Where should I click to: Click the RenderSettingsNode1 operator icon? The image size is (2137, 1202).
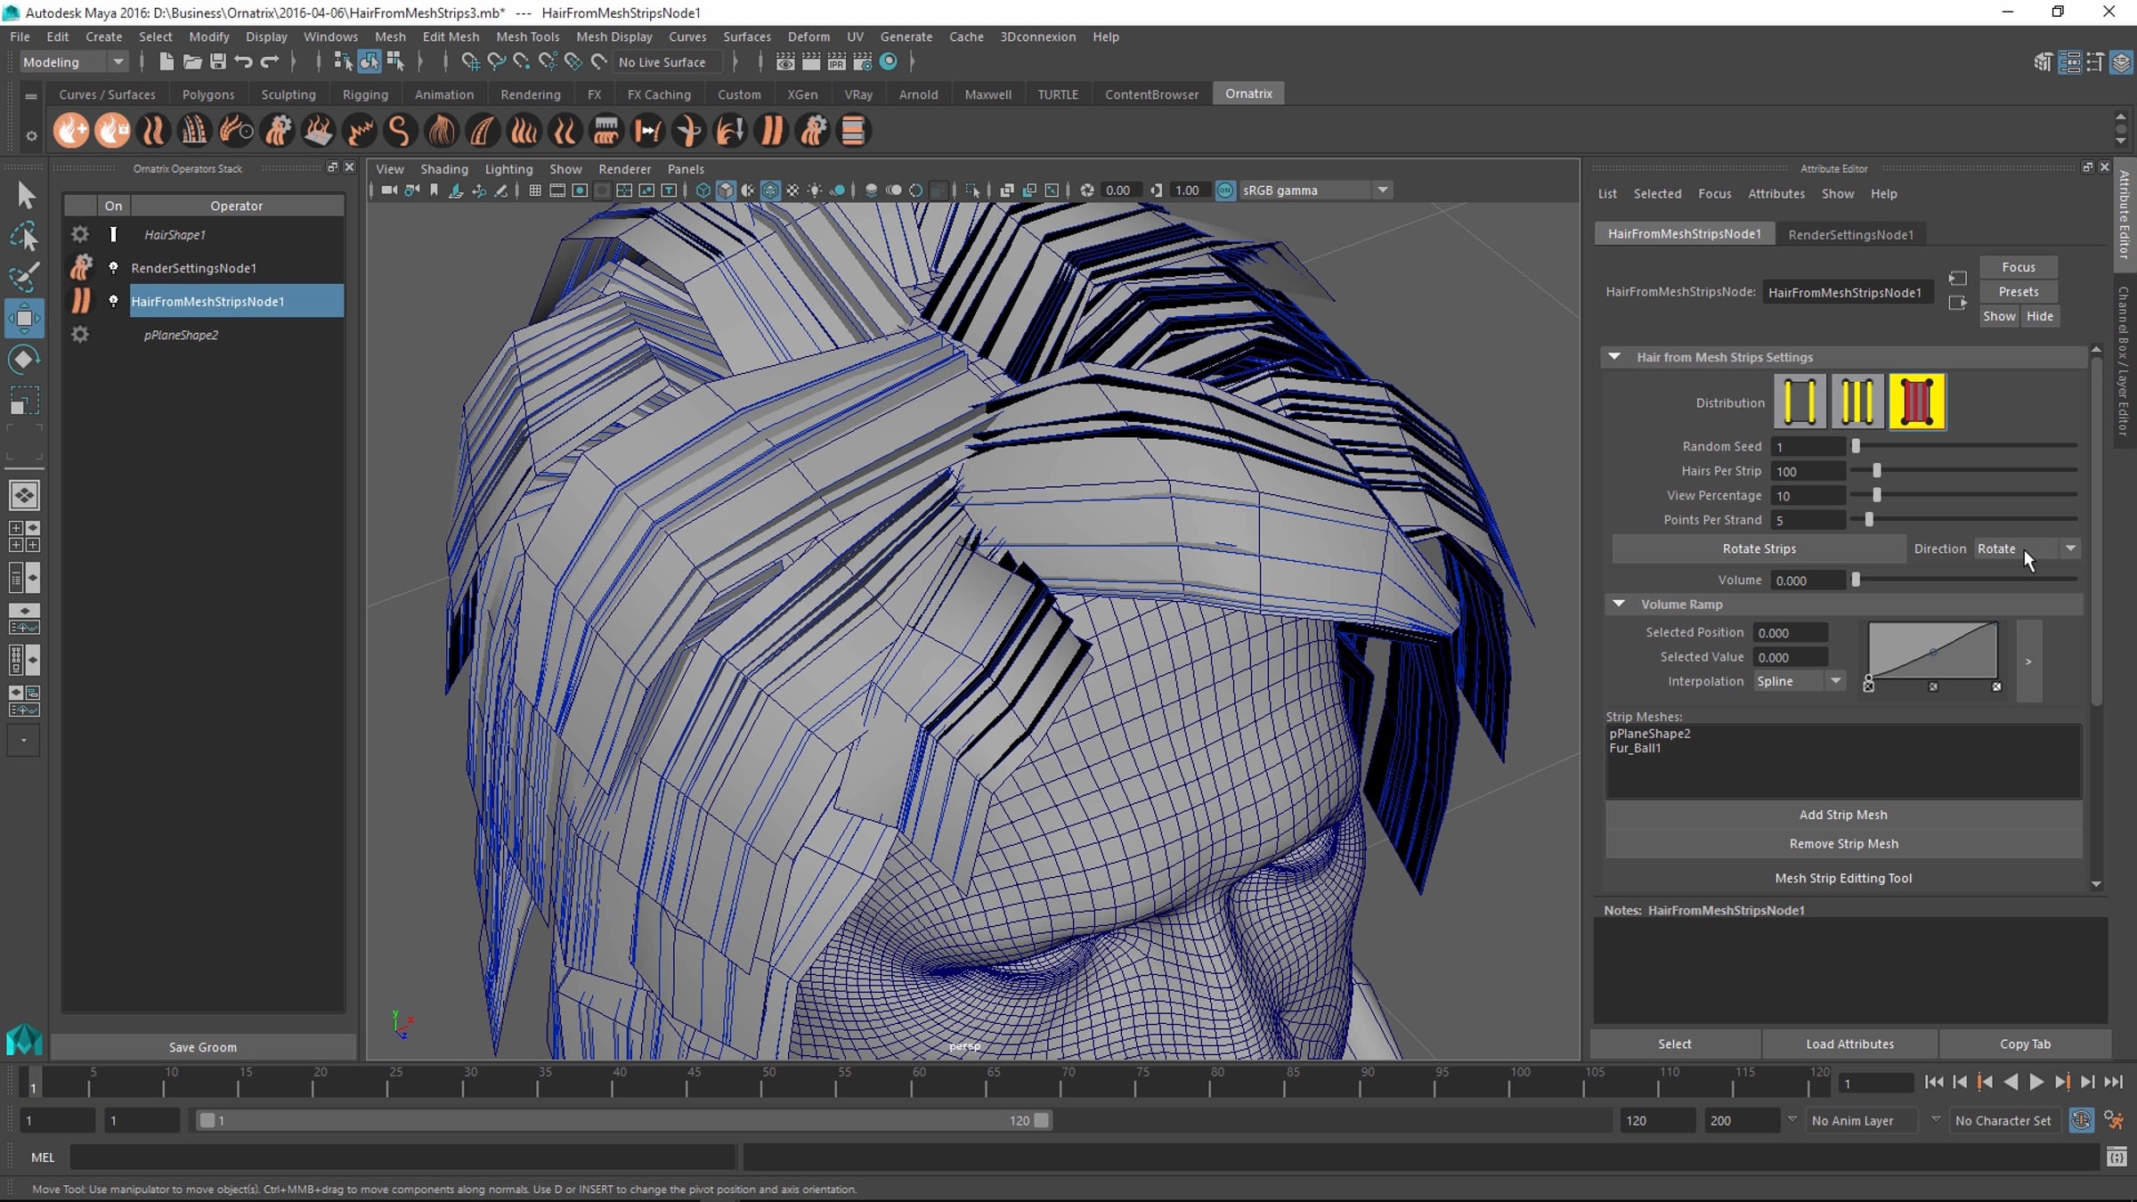point(80,267)
